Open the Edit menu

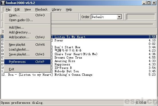pos(17,9)
